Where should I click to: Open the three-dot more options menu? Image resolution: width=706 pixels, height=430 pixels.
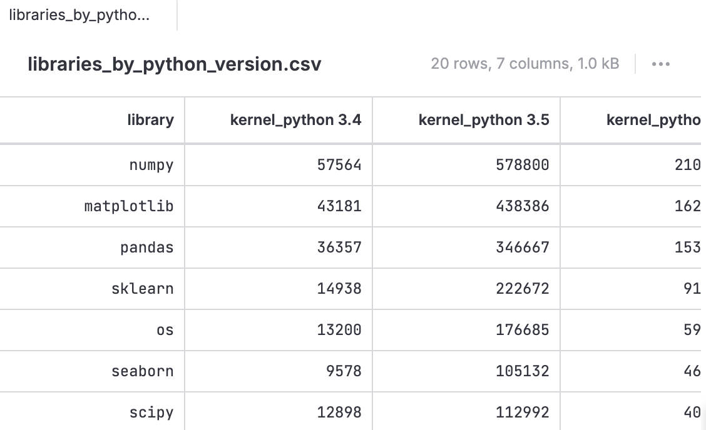[660, 64]
